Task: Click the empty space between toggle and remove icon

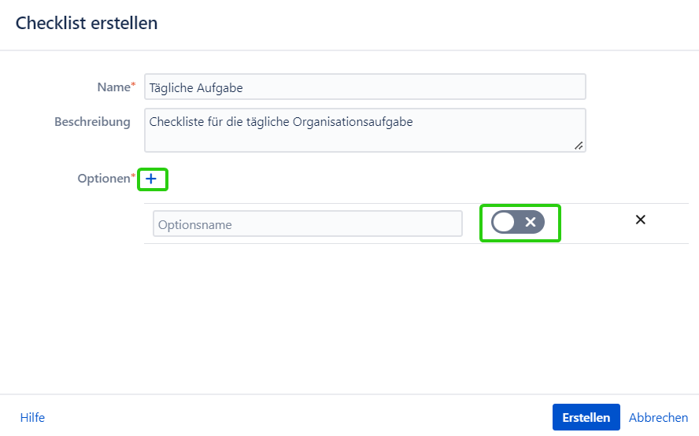Action: pos(597,223)
